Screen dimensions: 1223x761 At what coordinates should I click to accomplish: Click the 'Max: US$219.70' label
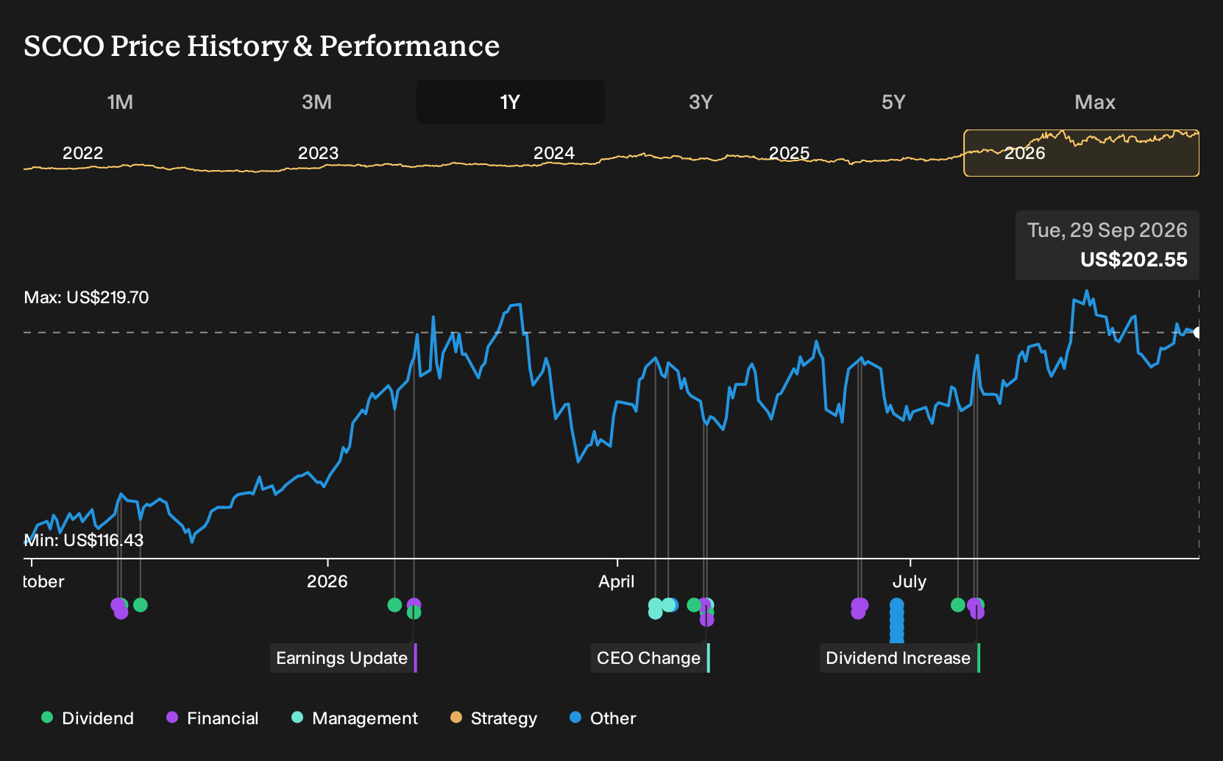pyautogui.click(x=86, y=297)
